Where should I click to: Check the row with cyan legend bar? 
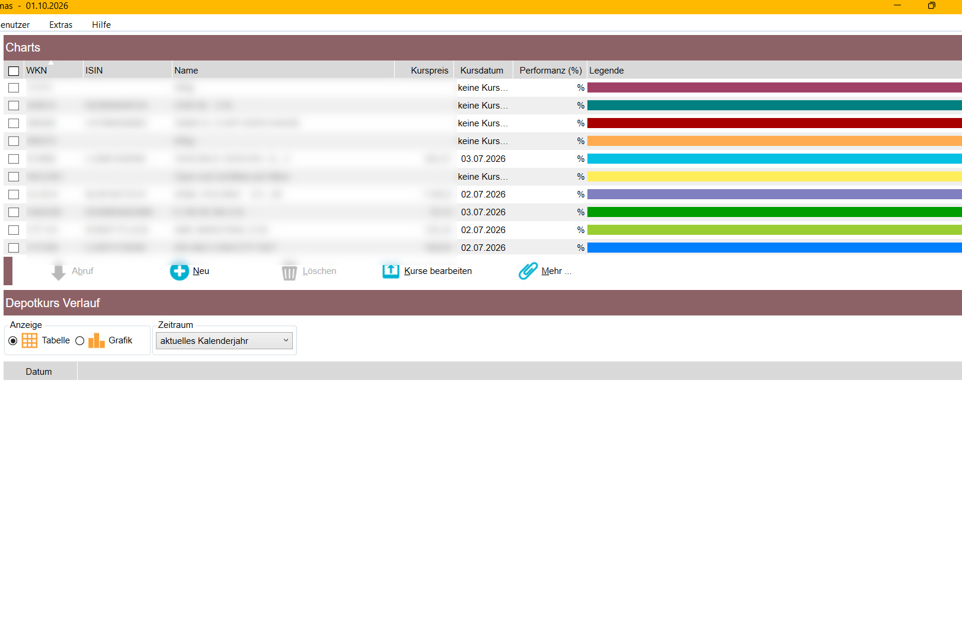pos(14,159)
